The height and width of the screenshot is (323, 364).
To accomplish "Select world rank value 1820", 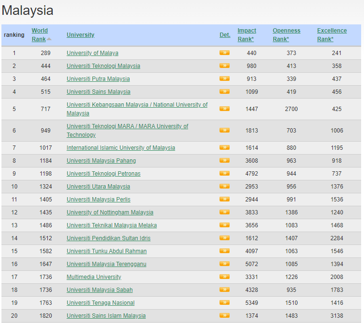I will (x=45, y=316).
